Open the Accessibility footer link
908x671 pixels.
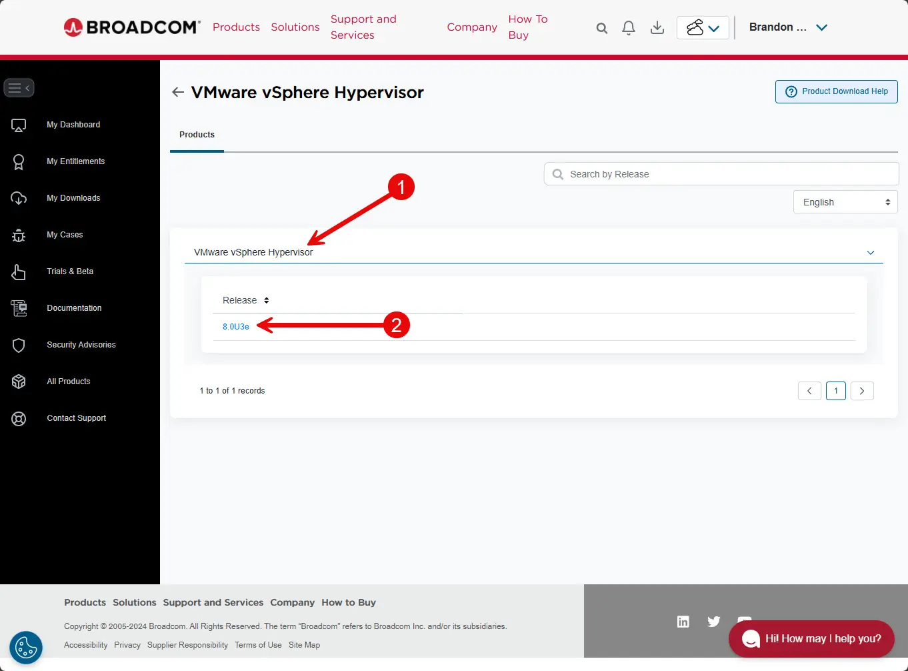(85, 645)
